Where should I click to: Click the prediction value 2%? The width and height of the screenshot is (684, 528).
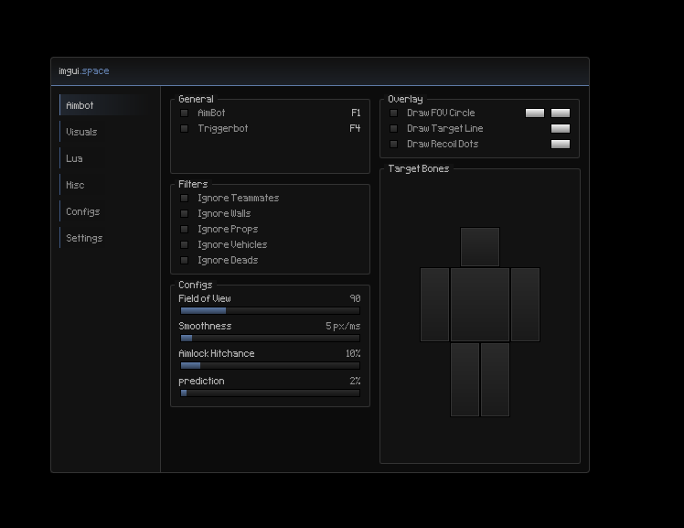coord(355,381)
